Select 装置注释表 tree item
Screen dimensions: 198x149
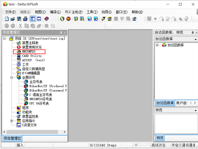(x=30, y=43)
